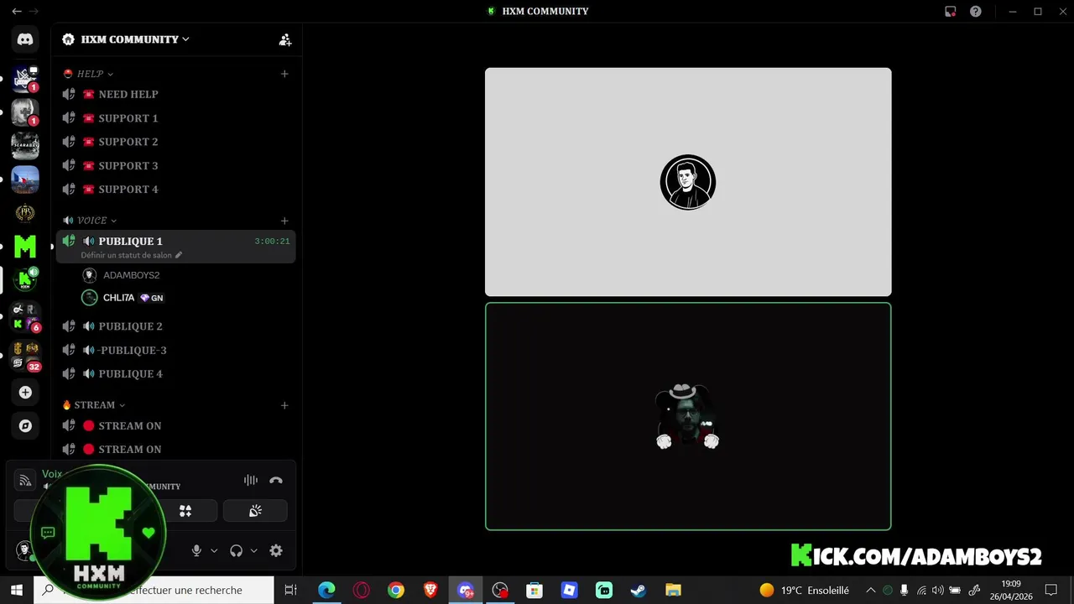1074x604 pixels.
Task: Toggle headphones deafen
Action: (237, 550)
